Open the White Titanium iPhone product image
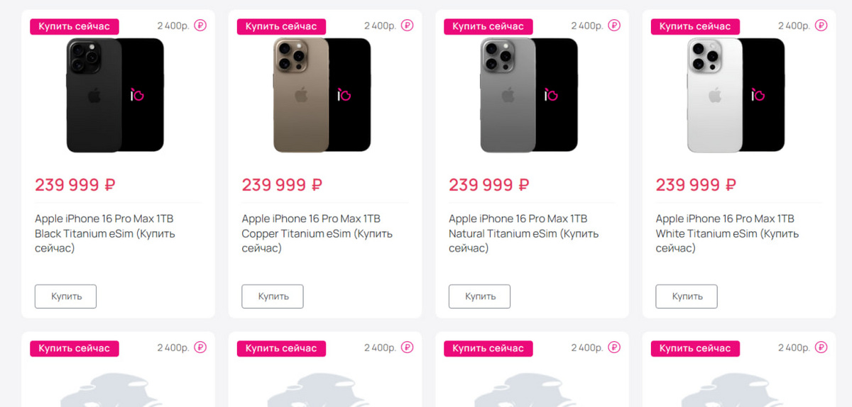Image resolution: width=852 pixels, height=407 pixels. [736, 95]
